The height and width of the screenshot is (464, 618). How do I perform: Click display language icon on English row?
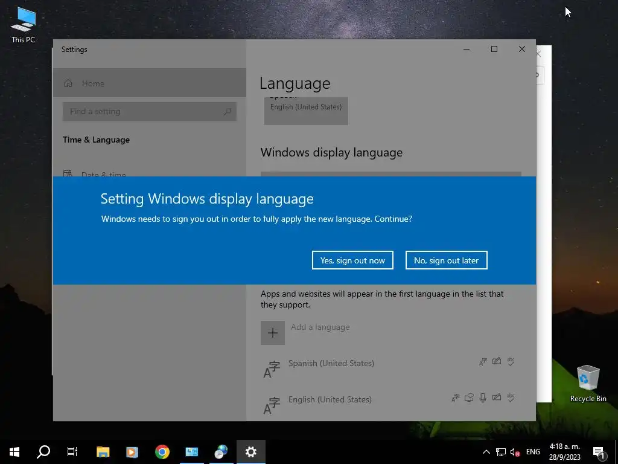pyautogui.click(x=455, y=398)
